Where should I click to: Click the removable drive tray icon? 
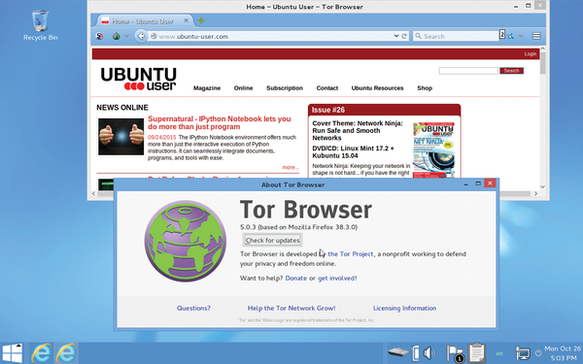(x=397, y=351)
